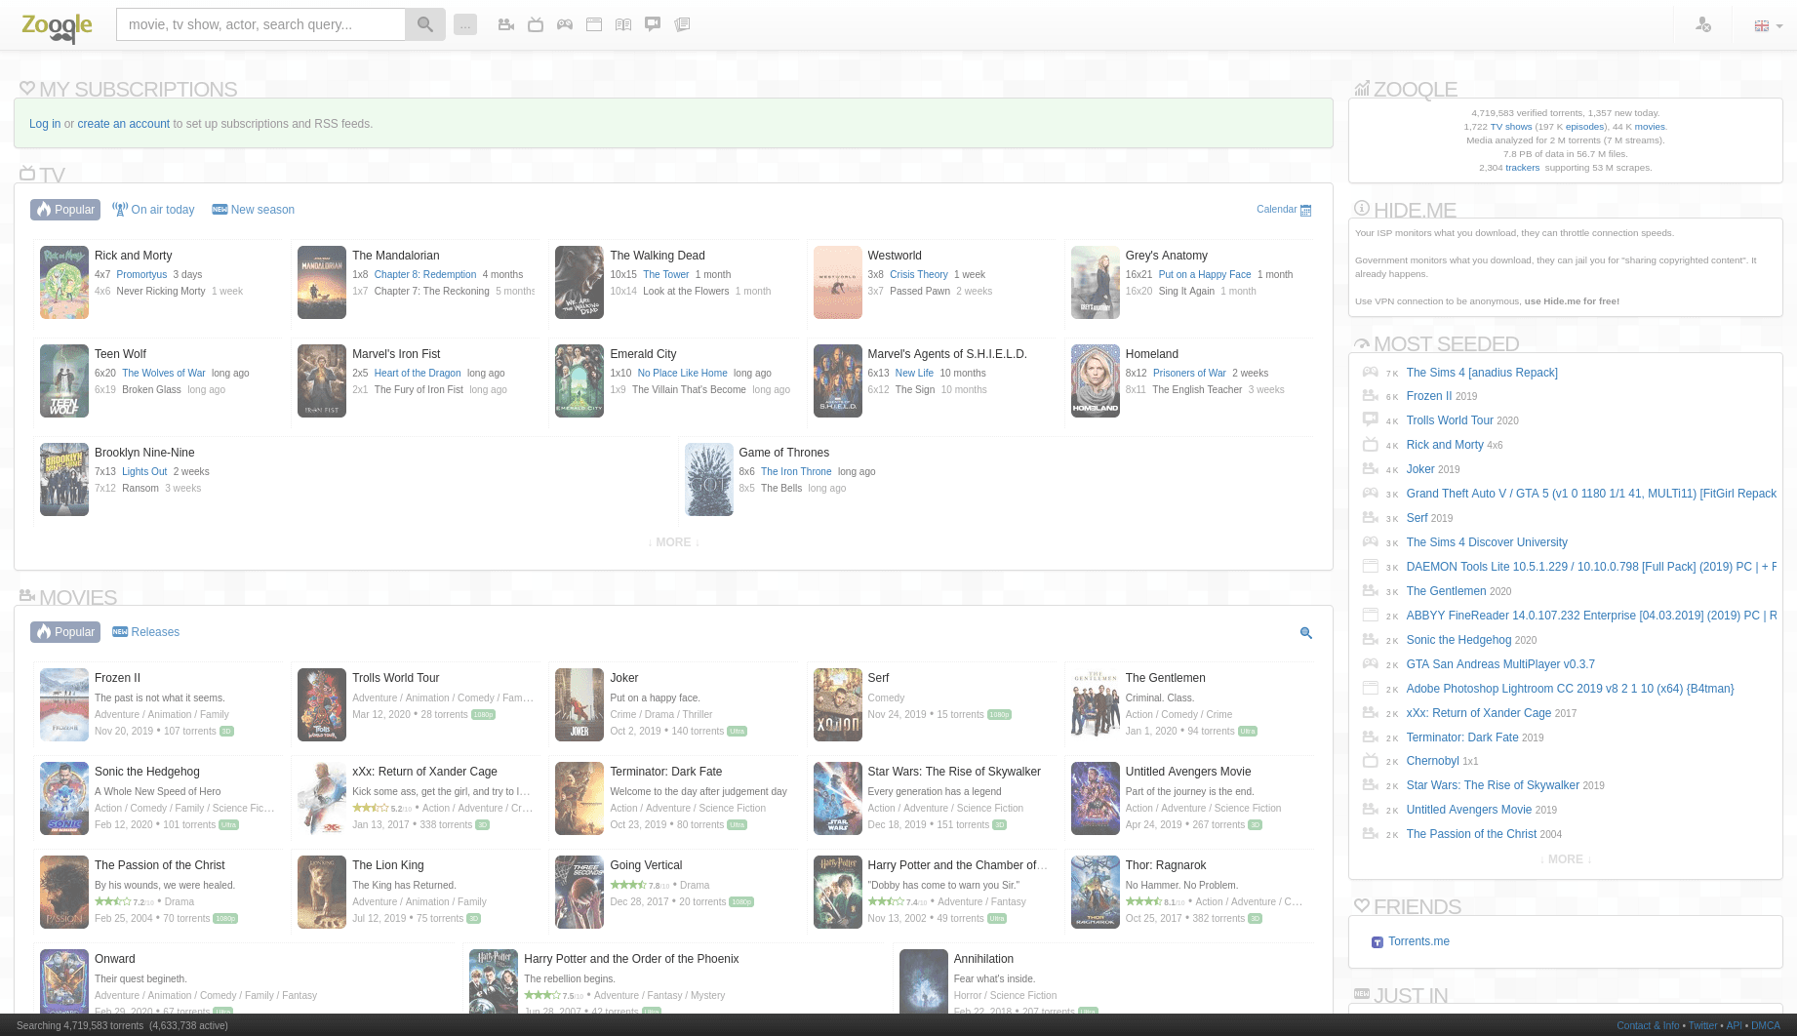Click the magnifier search button

pyautogui.click(x=425, y=24)
